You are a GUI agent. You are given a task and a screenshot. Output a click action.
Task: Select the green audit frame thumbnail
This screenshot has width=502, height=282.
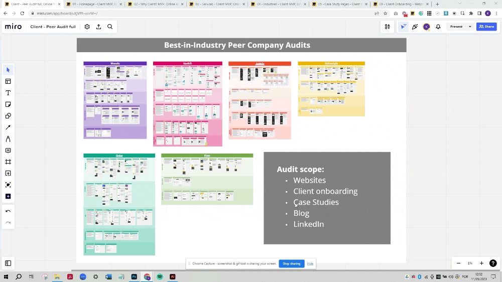[207, 179]
